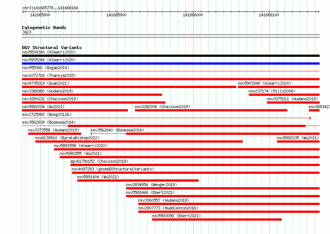Open nsv2807773 (Huddleston2016) variant

point(168,208)
